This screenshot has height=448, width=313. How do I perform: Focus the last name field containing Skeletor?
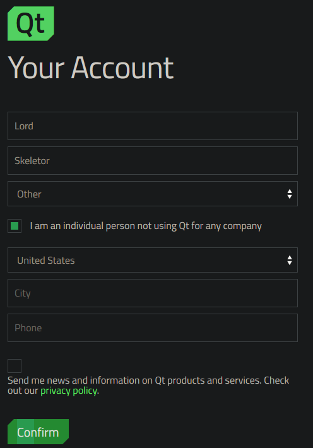point(153,160)
